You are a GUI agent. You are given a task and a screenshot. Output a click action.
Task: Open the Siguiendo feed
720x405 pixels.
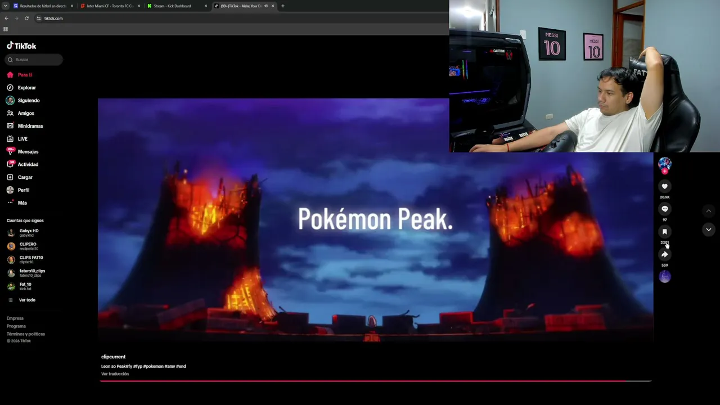(29, 101)
